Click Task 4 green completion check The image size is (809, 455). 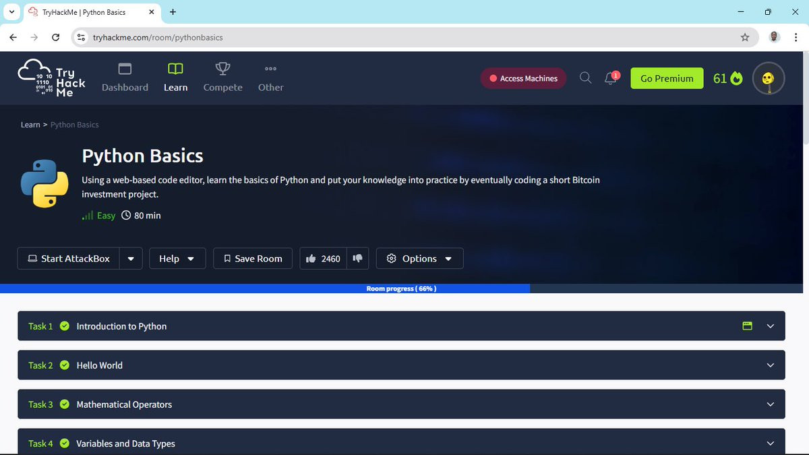(65, 444)
